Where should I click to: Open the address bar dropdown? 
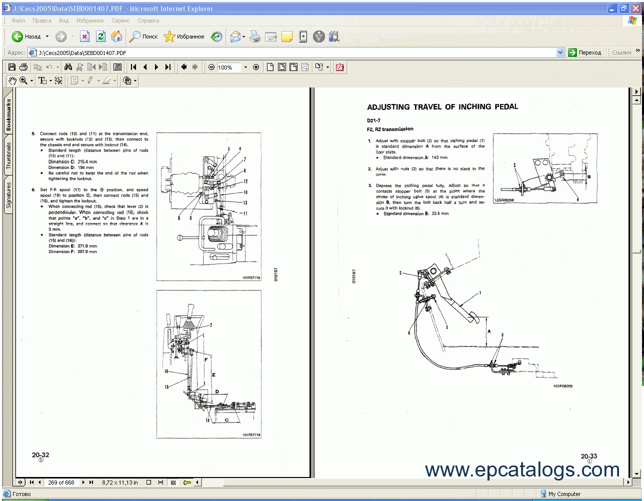[560, 52]
